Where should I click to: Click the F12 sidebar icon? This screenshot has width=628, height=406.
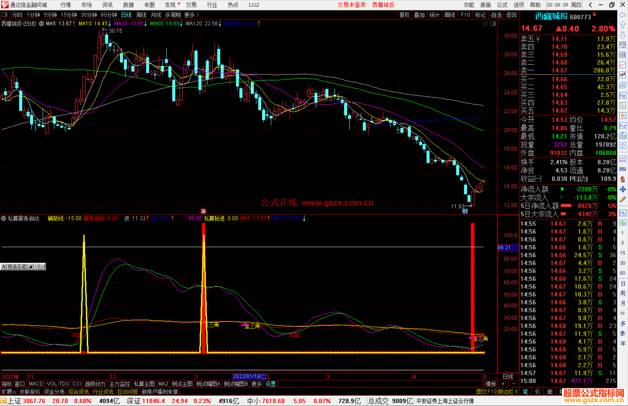coord(622,126)
